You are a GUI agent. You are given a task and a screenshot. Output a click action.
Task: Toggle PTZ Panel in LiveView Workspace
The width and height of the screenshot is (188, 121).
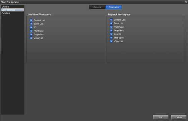pos(31,31)
